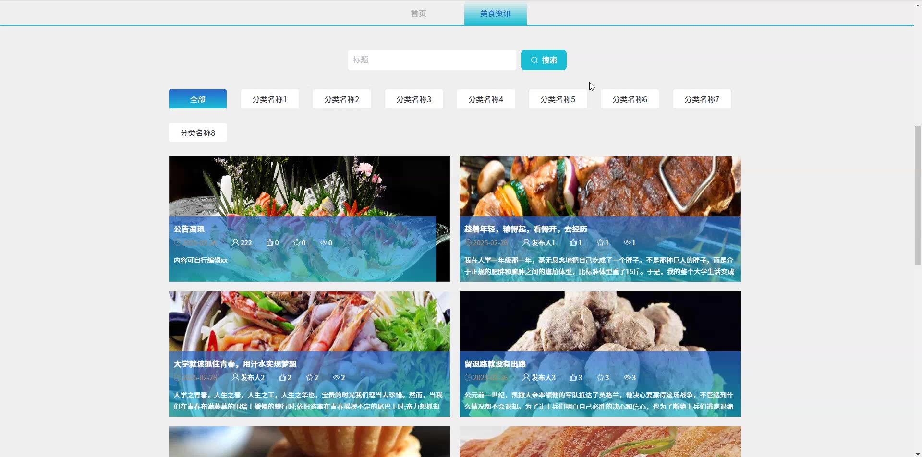Click the clock icon on 留退路就没有出路 card
Image resolution: width=922 pixels, height=457 pixels.
pyautogui.click(x=468, y=378)
